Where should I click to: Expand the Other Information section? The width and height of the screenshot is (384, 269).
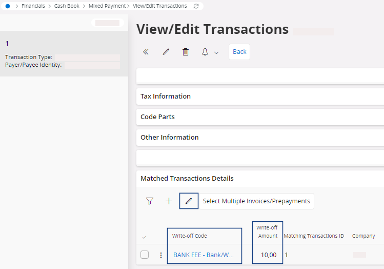[169, 137]
